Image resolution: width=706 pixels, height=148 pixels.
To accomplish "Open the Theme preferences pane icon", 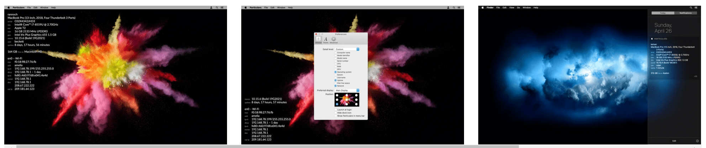I will [325, 39].
